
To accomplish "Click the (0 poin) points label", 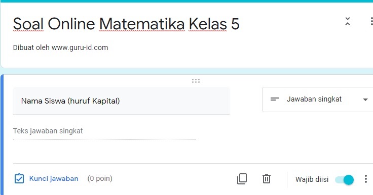I will click(x=100, y=178).
